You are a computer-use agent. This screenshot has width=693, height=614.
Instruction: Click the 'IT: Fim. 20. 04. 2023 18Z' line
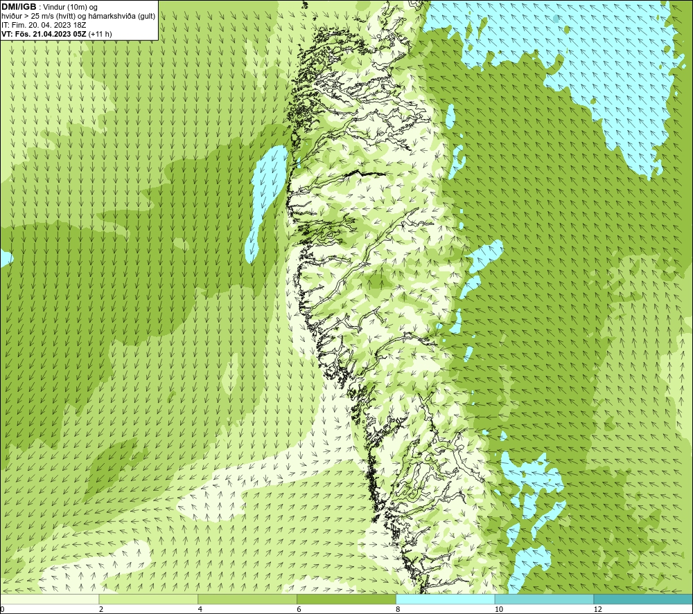pos(44,25)
